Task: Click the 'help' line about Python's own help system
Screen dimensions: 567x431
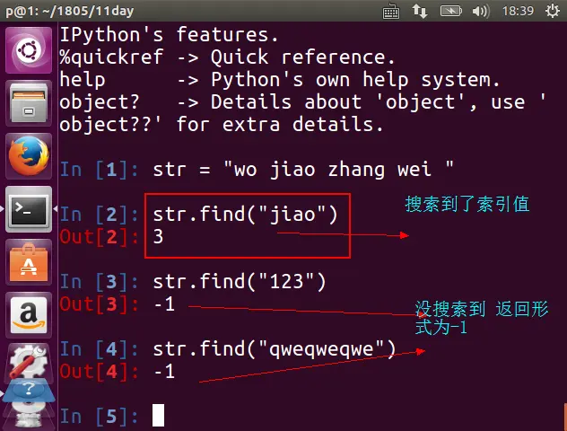Action: coord(280,80)
